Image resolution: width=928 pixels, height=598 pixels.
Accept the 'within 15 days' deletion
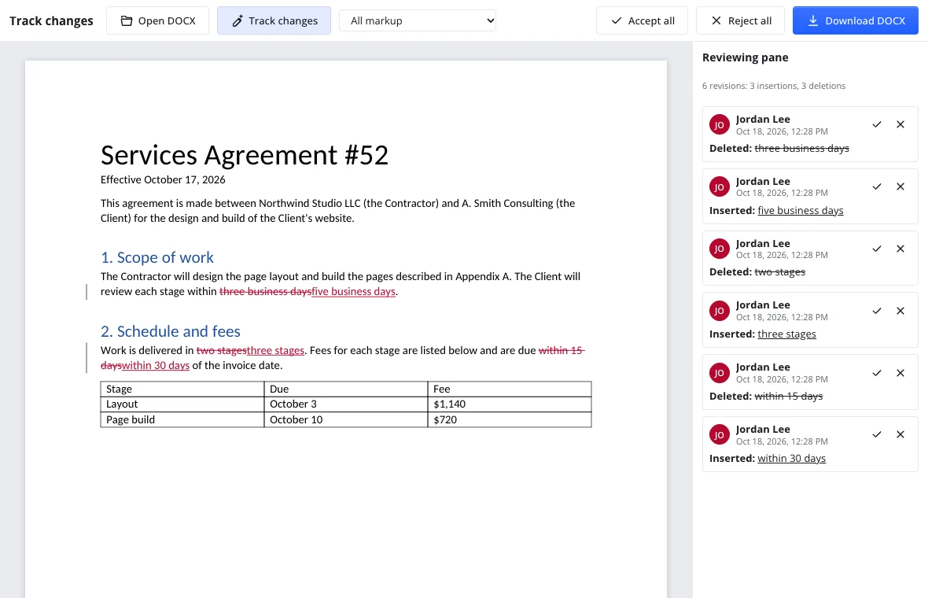click(x=877, y=373)
